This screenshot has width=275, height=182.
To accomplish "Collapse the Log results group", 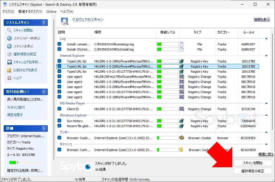I will [x=266, y=39].
